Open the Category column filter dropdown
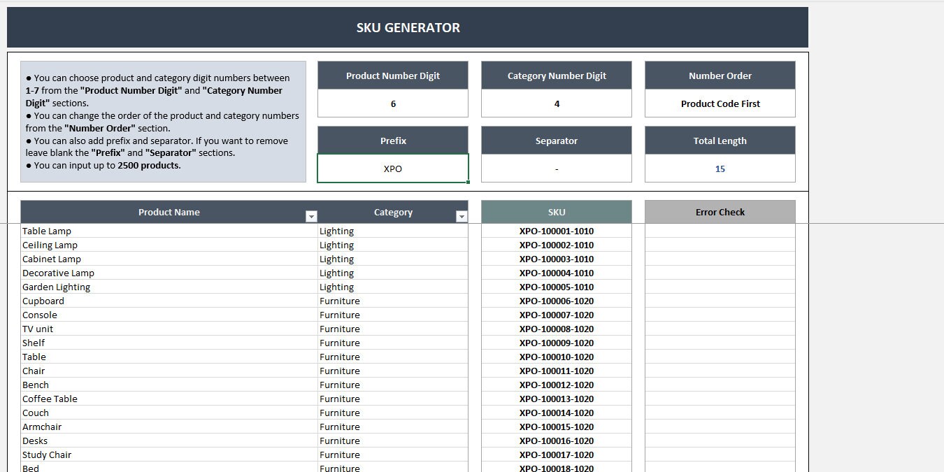This screenshot has height=472, width=944. [x=462, y=216]
